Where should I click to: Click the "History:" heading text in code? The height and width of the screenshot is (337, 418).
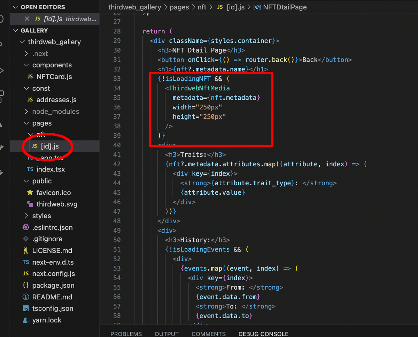pyautogui.click(x=195, y=240)
